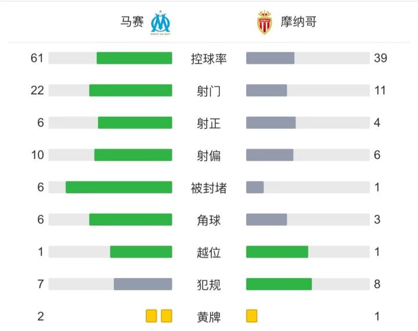The image size is (418, 331).
Task: Select the 射门 stat label
Action: coord(209,91)
